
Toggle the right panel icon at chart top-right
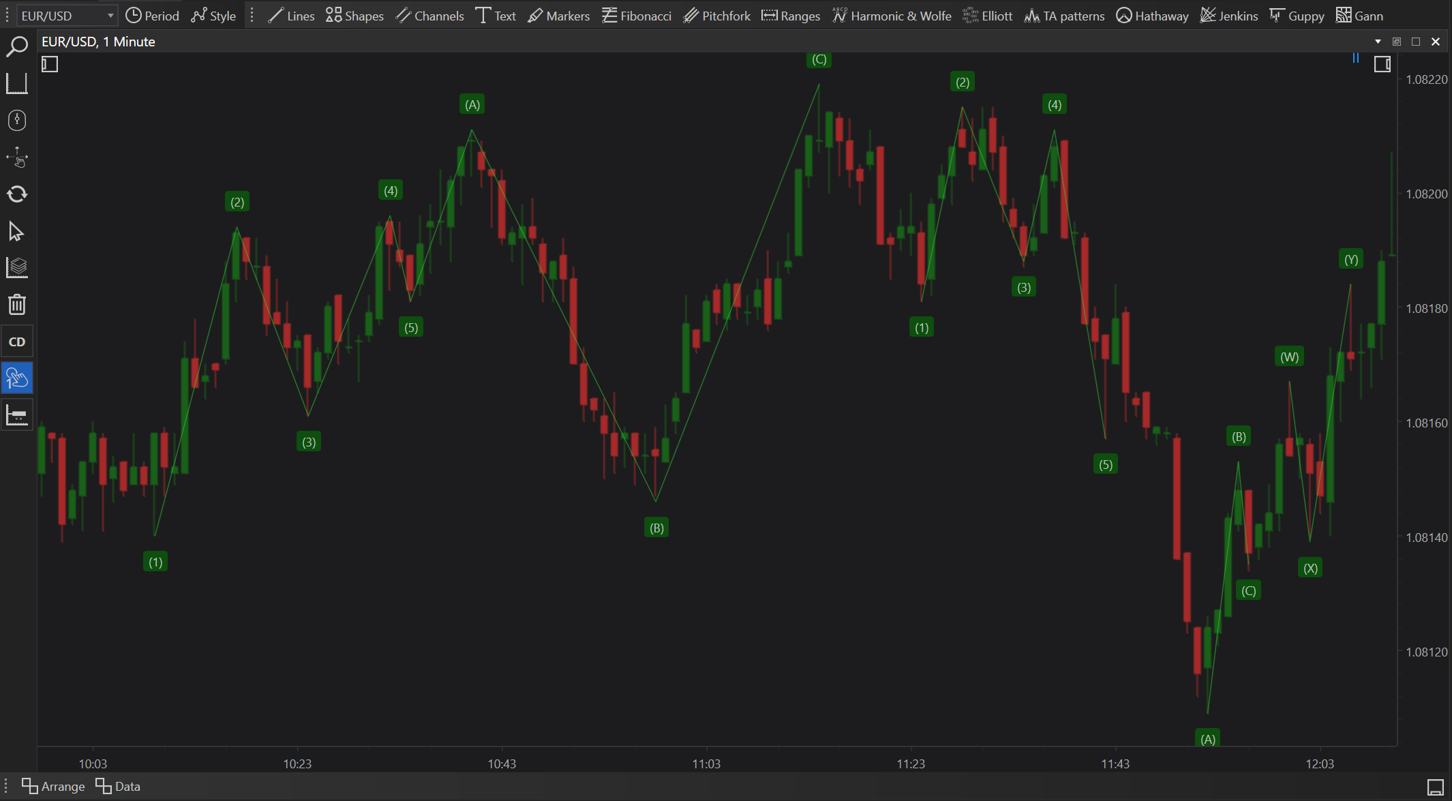(x=1382, y=65)
